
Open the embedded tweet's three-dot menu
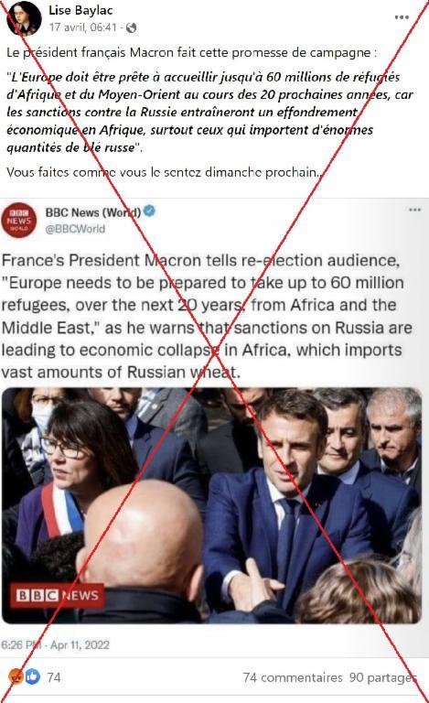(x=414, y=210)
